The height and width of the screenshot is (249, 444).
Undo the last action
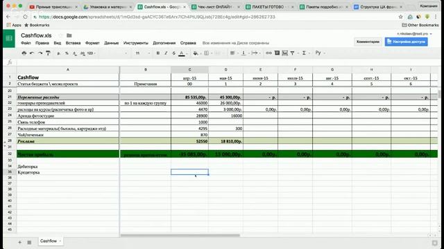(x=32, y=53)
